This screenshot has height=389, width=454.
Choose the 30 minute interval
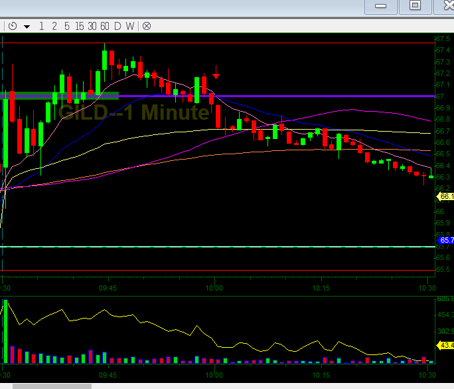coord(92,26)
